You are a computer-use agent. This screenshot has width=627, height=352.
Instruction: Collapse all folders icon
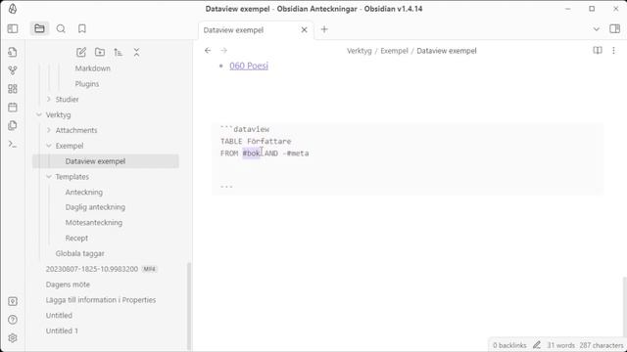coord(136,52)
